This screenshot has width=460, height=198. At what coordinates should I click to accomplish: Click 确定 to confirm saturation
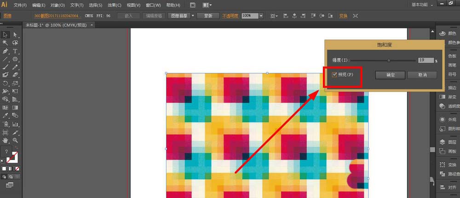[x=390, y=75]
